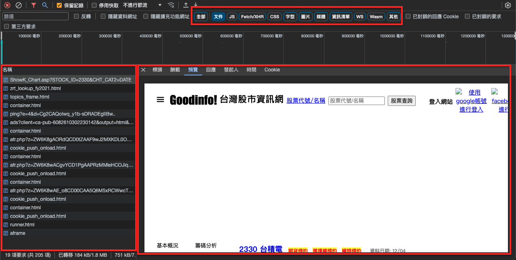Viewport: 516px width, 260px height.
Task: Open the hamburger menu on the Goodinfo page
Action: (160, 100)
